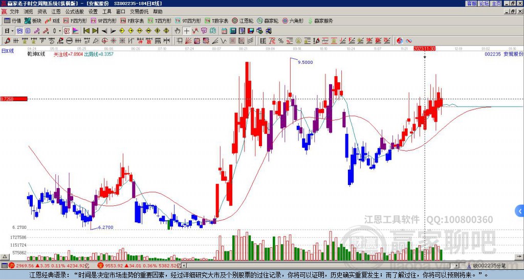Move chart left with black arrow

pyautogui.click(x=104, y=31)
